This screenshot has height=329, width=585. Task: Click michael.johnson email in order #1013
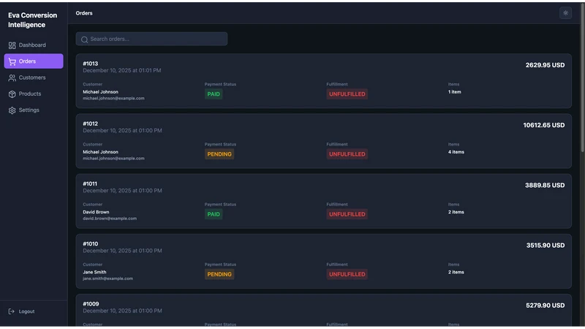click(113, 99)
